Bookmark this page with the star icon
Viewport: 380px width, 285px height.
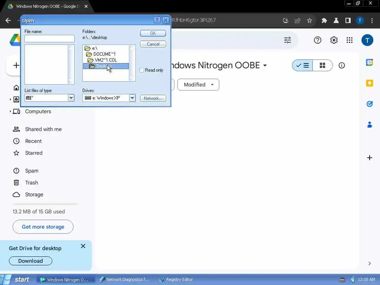click(309, 21)
